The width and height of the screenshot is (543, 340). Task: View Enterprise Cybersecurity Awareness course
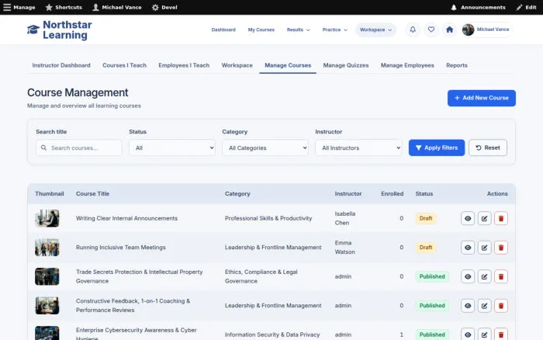tap(468, 334)
